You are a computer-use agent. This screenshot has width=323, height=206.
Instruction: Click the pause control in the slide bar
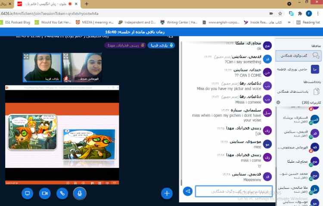click(x=75, y=183)
